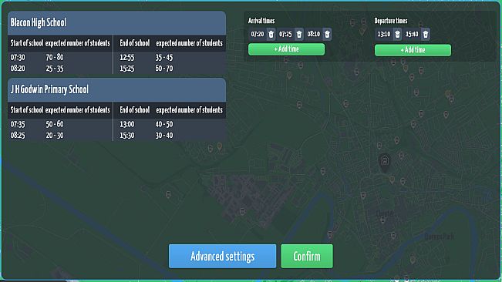Screen dimensions: 502x282
Task: Select the 07:20 arrival time field
Action: tap(258, 34)
